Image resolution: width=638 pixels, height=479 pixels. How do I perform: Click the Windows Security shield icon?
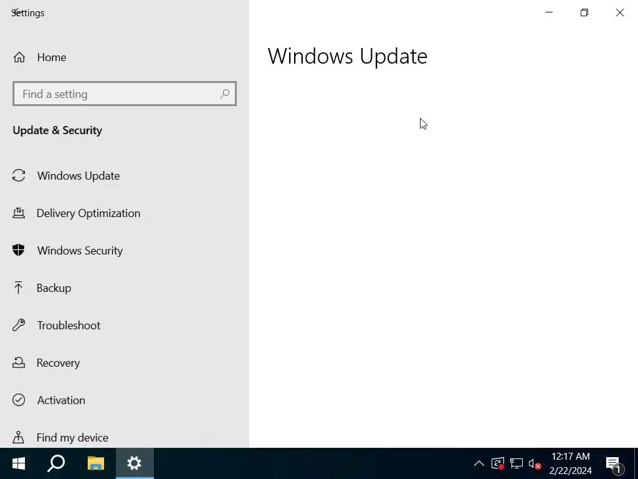click(19, 250)
